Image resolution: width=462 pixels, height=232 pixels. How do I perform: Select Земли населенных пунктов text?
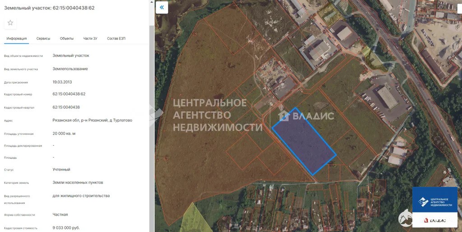pyautogui.click(x=78, y=182)
